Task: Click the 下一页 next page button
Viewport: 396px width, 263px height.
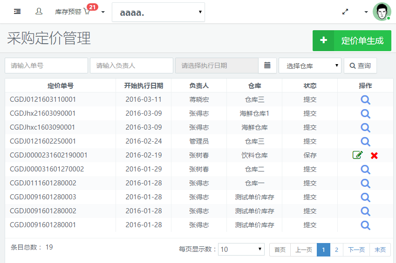Action: click(356, 250)
